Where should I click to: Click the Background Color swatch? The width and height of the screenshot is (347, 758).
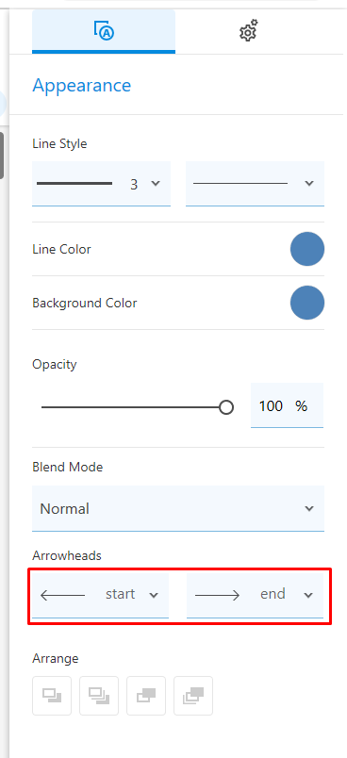307,303
